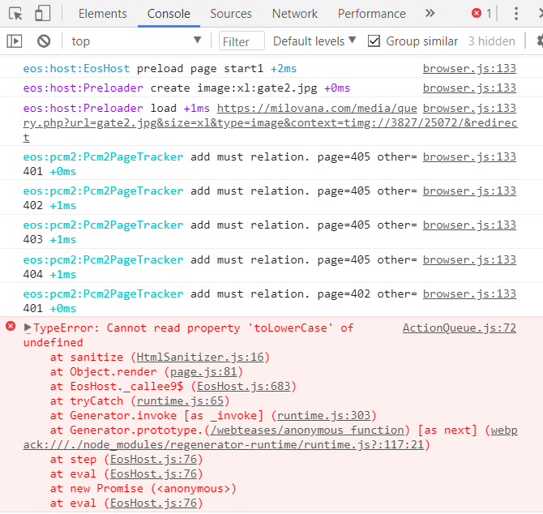The height and width of the screenshot is (514, 543).
Task: Click the red error count indicator
Action: click(481, 14)
